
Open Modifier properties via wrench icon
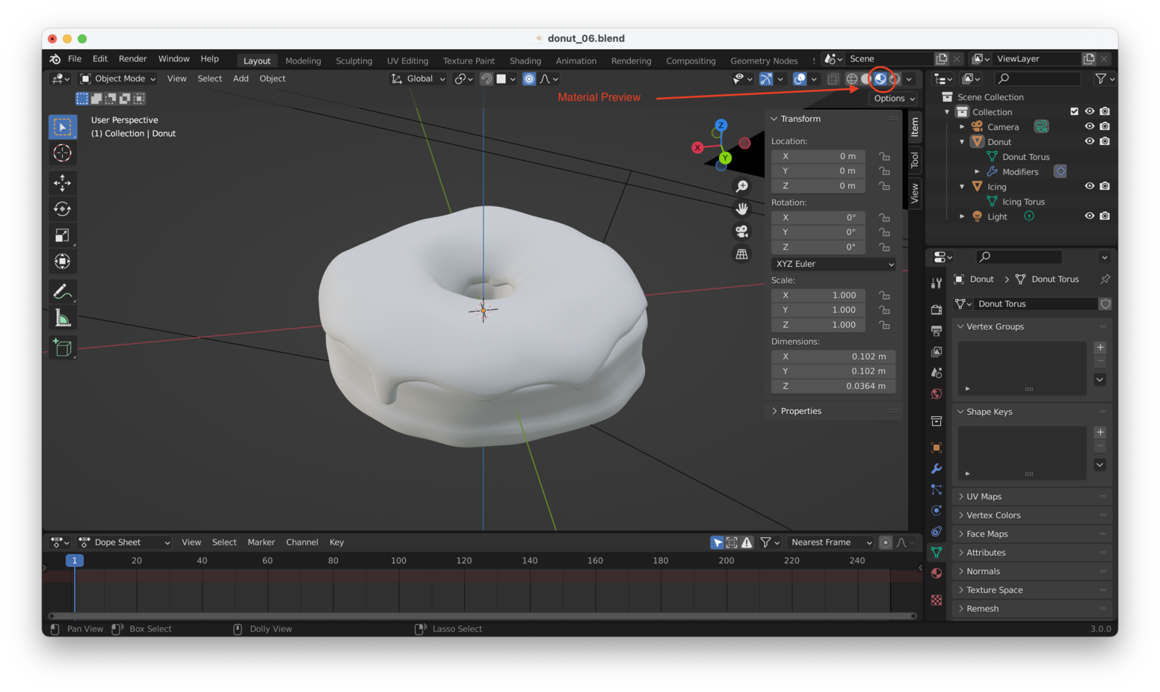[x=936, y=469]
